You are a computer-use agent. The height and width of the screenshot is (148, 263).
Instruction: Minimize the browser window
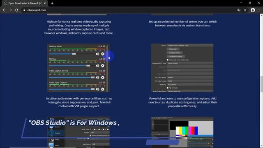pyautogui.click(x=241, y=3)
